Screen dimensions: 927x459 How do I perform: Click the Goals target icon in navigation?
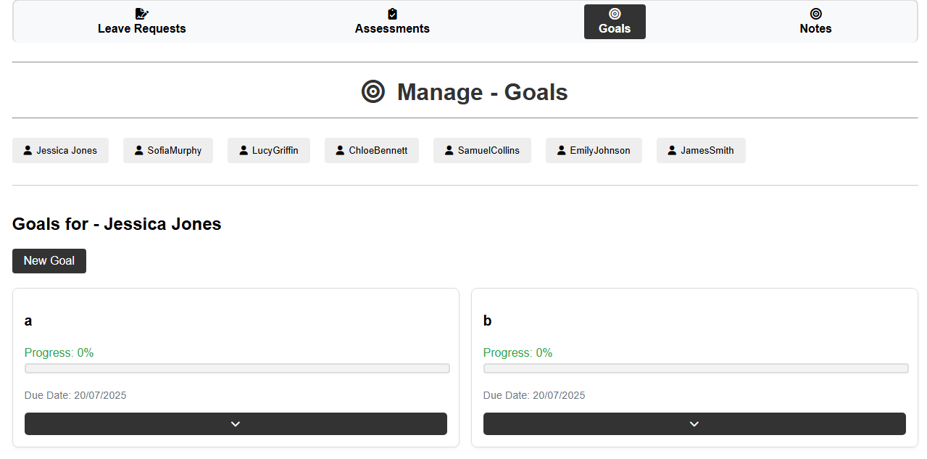coord(615,13)
